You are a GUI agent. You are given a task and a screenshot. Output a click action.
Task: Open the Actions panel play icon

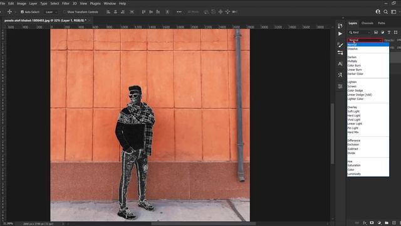coord(340,33)
